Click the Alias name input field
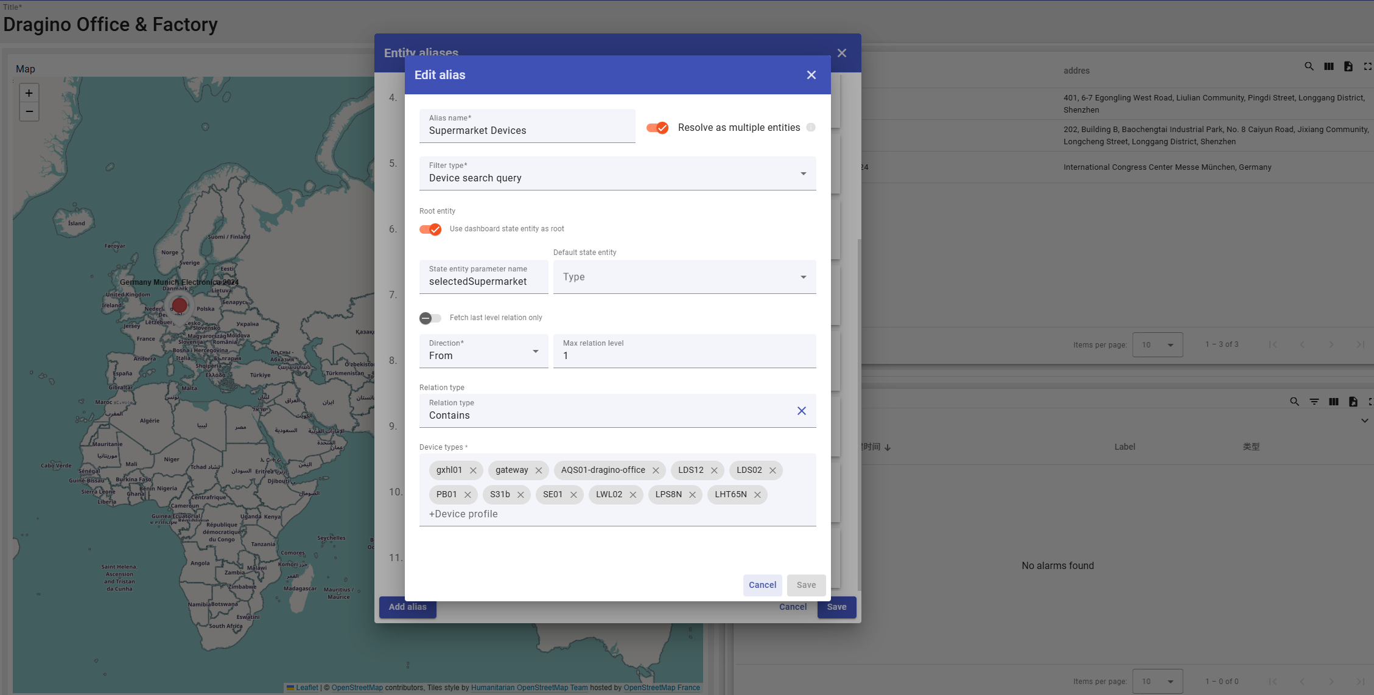This screenshot has height=695, width=1374. coord(527,130)
